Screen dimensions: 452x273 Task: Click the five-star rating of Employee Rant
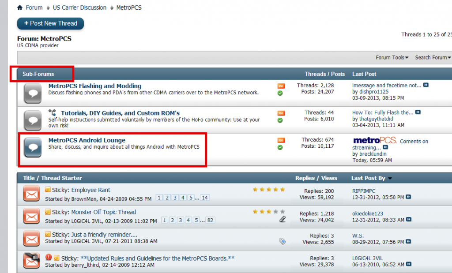pyautogui.click(x=269, y=190)
